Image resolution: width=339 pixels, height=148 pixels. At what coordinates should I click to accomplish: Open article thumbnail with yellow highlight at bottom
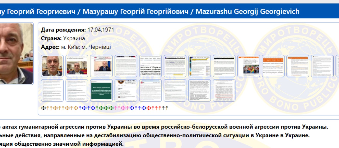[175, 66]
